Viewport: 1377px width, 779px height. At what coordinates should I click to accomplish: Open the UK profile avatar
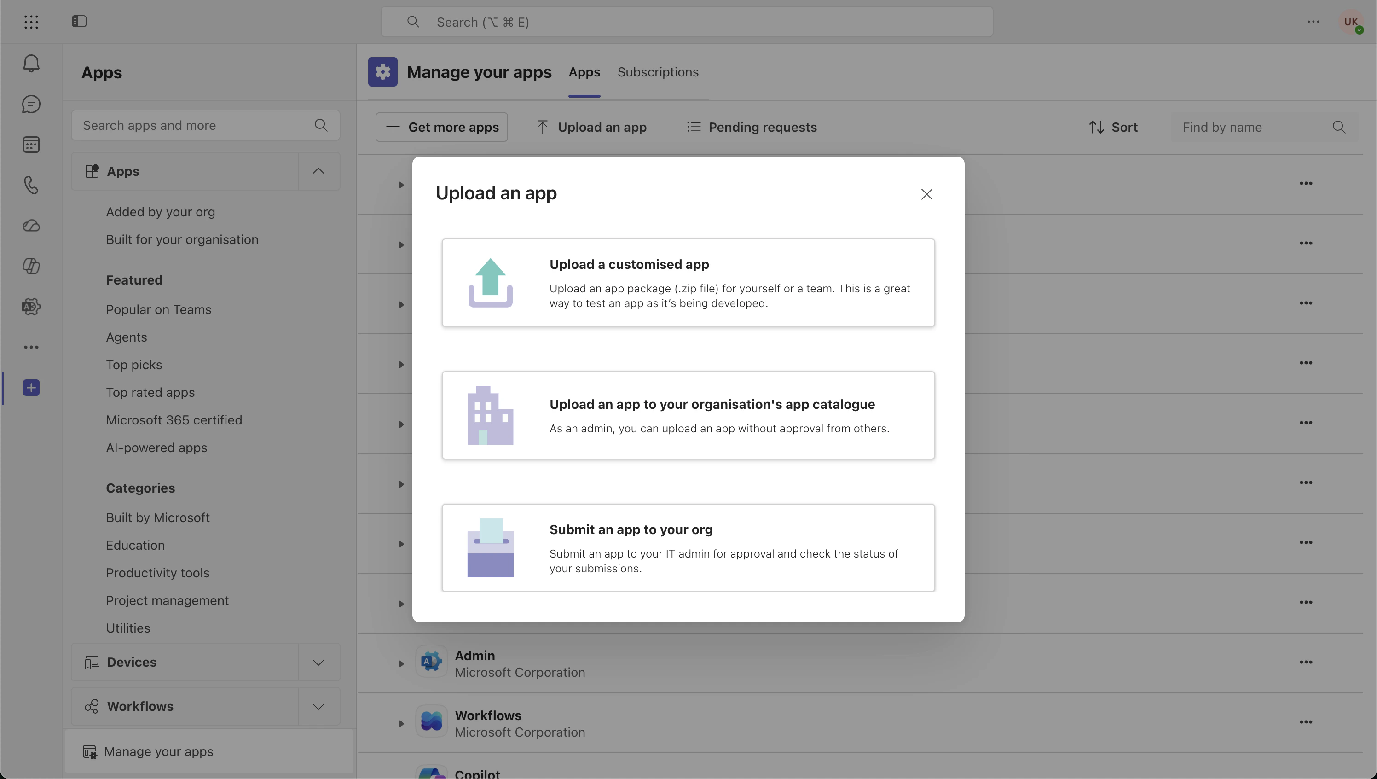(x=1351, y=22)
